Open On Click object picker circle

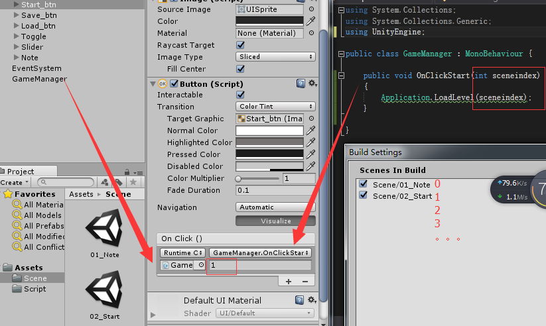[201, 265]
